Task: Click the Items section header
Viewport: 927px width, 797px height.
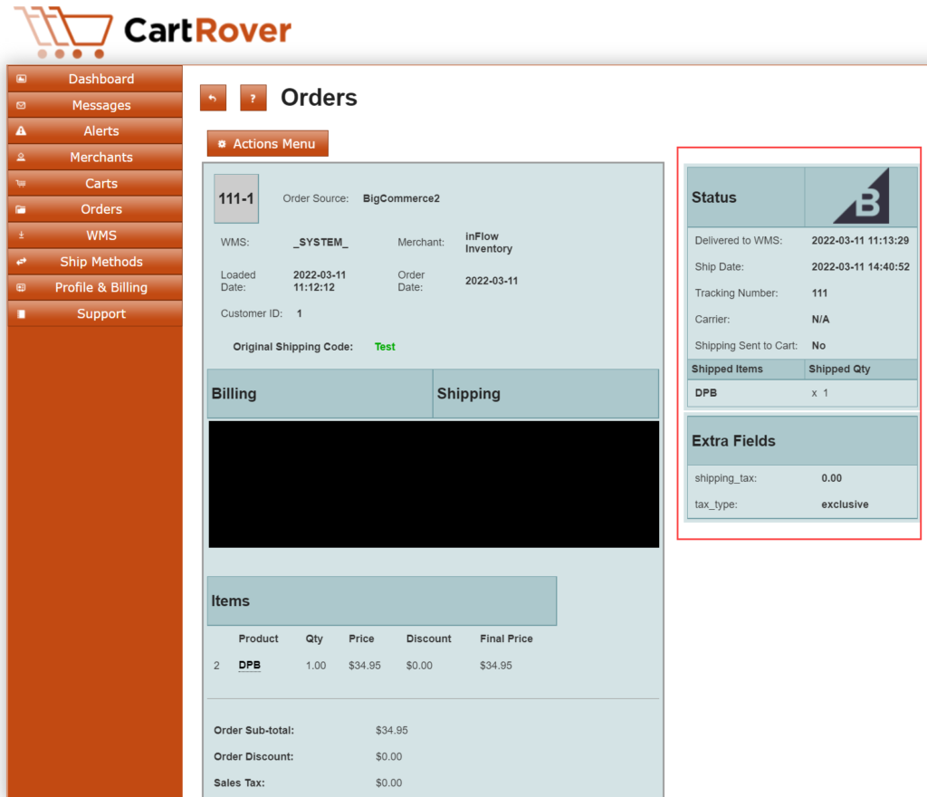Action: [x=382, y=601]
